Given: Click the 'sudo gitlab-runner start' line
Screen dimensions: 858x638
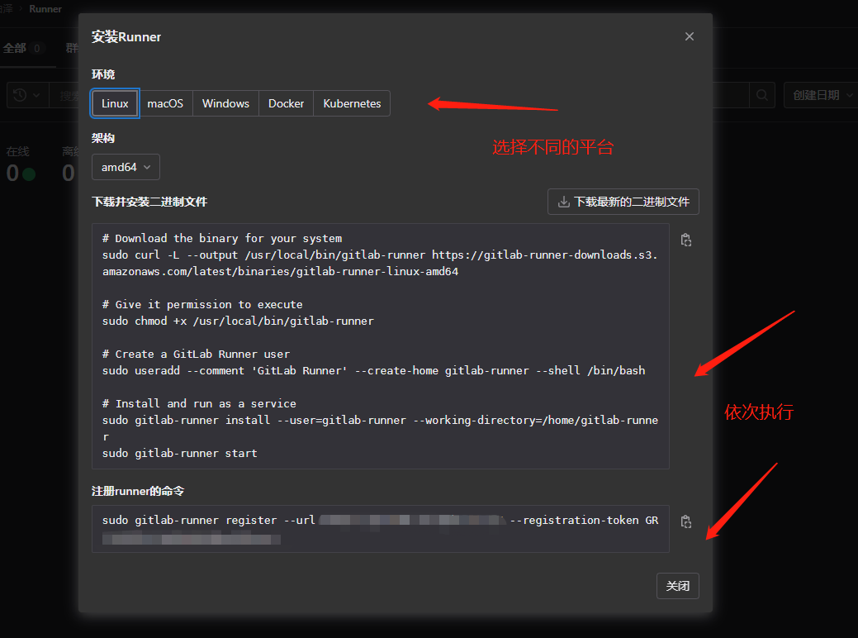Looking at the screenshot, I should coord(179,454).
